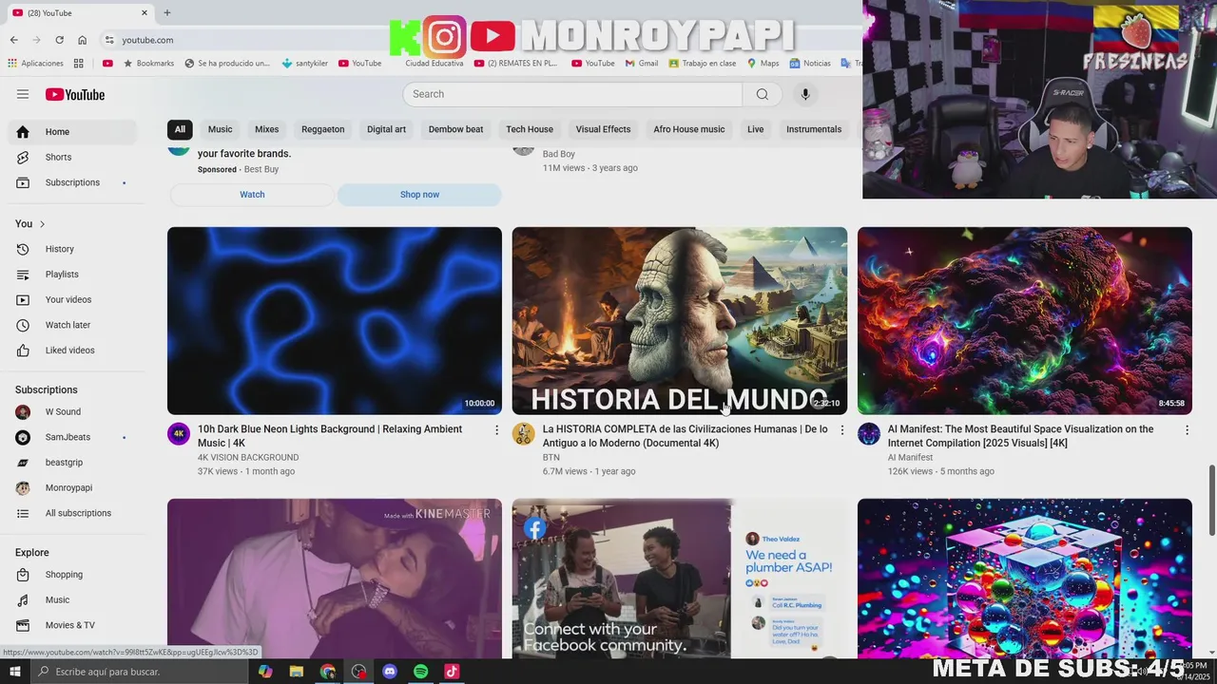
Task: Select the All filter chip
Action: point(180,129)
